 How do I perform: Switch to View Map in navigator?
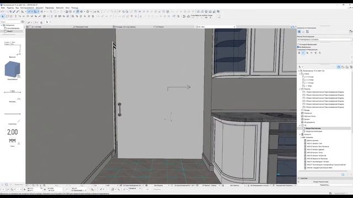tap(343, 67)
